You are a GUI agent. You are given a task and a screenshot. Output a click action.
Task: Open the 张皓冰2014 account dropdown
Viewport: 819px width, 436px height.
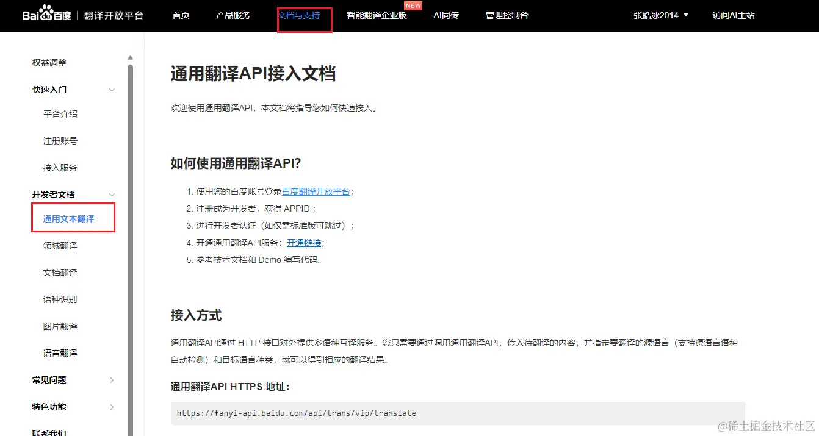[x=661, y=15]
